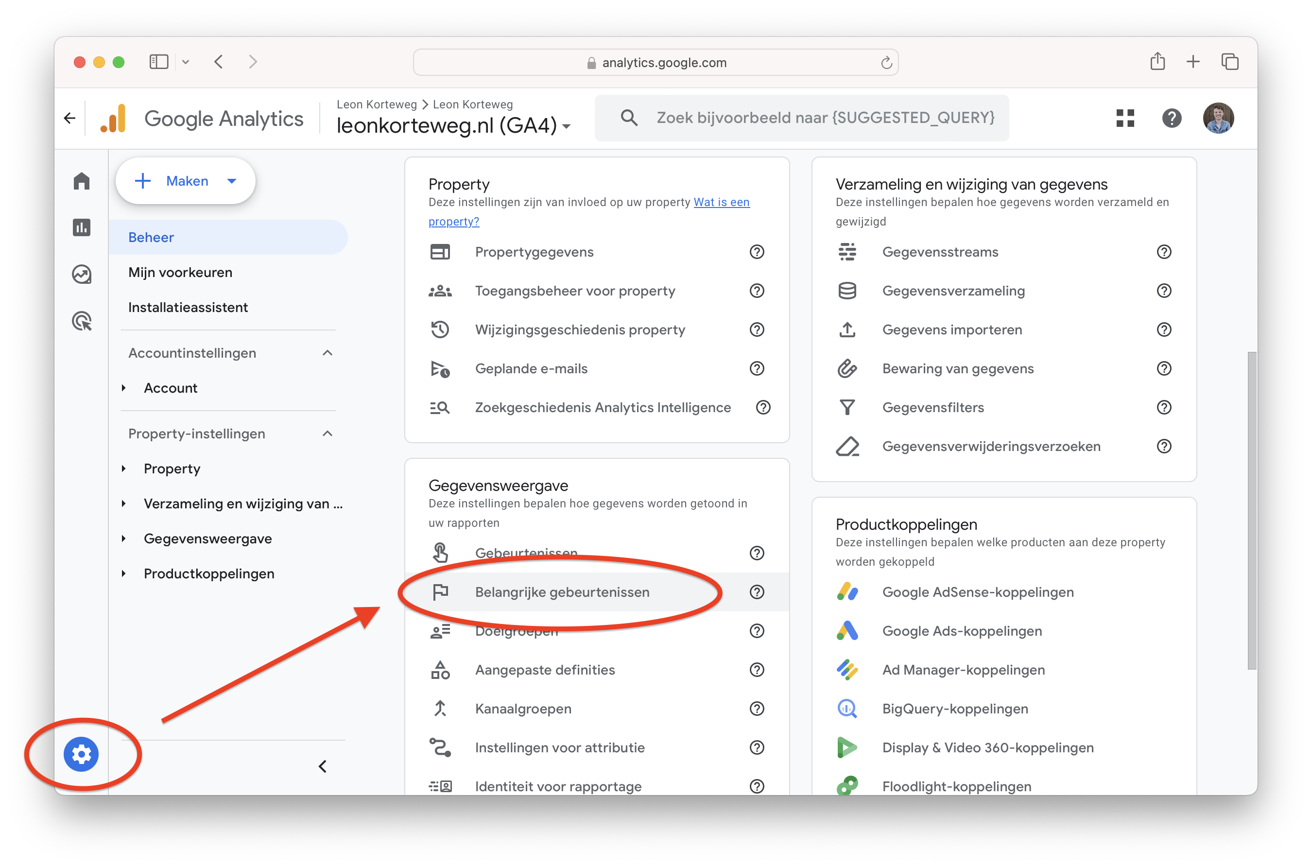Click the page vertical scrollbar
The image size is (1312, 867).
[1252, 510]
